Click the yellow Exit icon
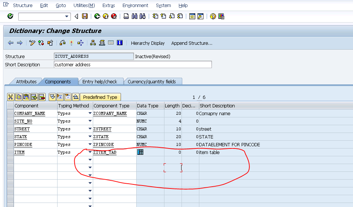Viewport: 353px width, 207px height. (105, 16)
